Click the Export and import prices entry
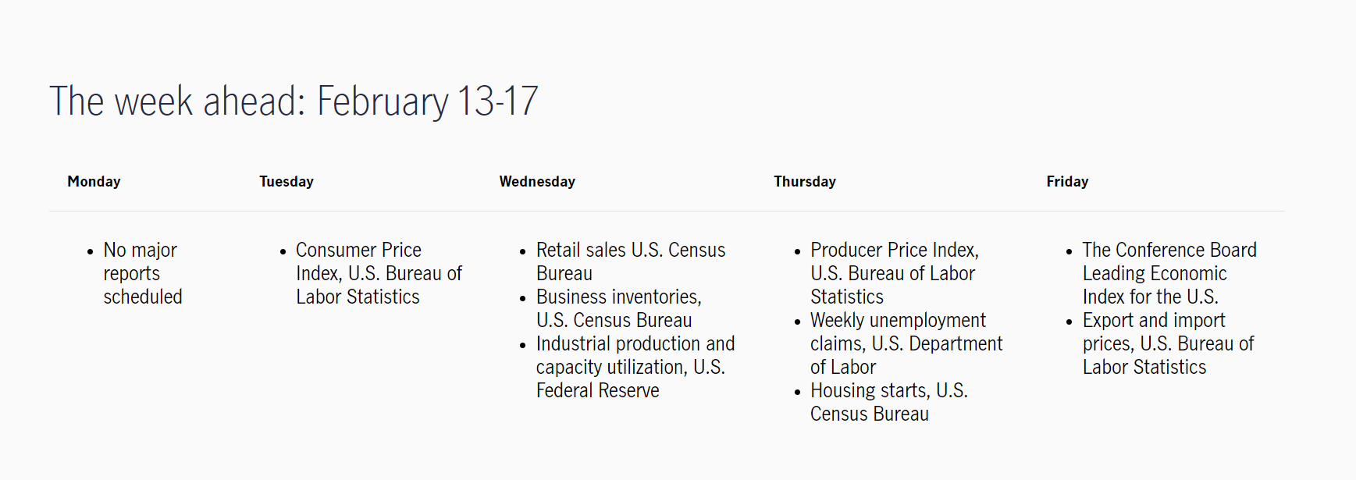1356x480 pixels. tap(1167, 343)
